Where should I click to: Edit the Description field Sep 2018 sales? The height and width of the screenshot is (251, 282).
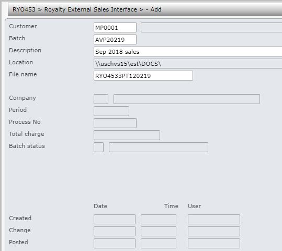point(188,52)
